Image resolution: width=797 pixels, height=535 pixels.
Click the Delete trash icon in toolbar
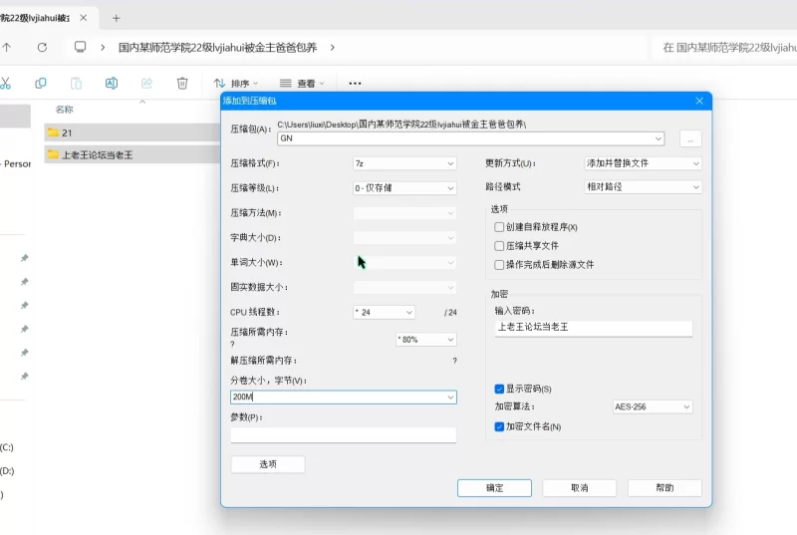(182, 84)
